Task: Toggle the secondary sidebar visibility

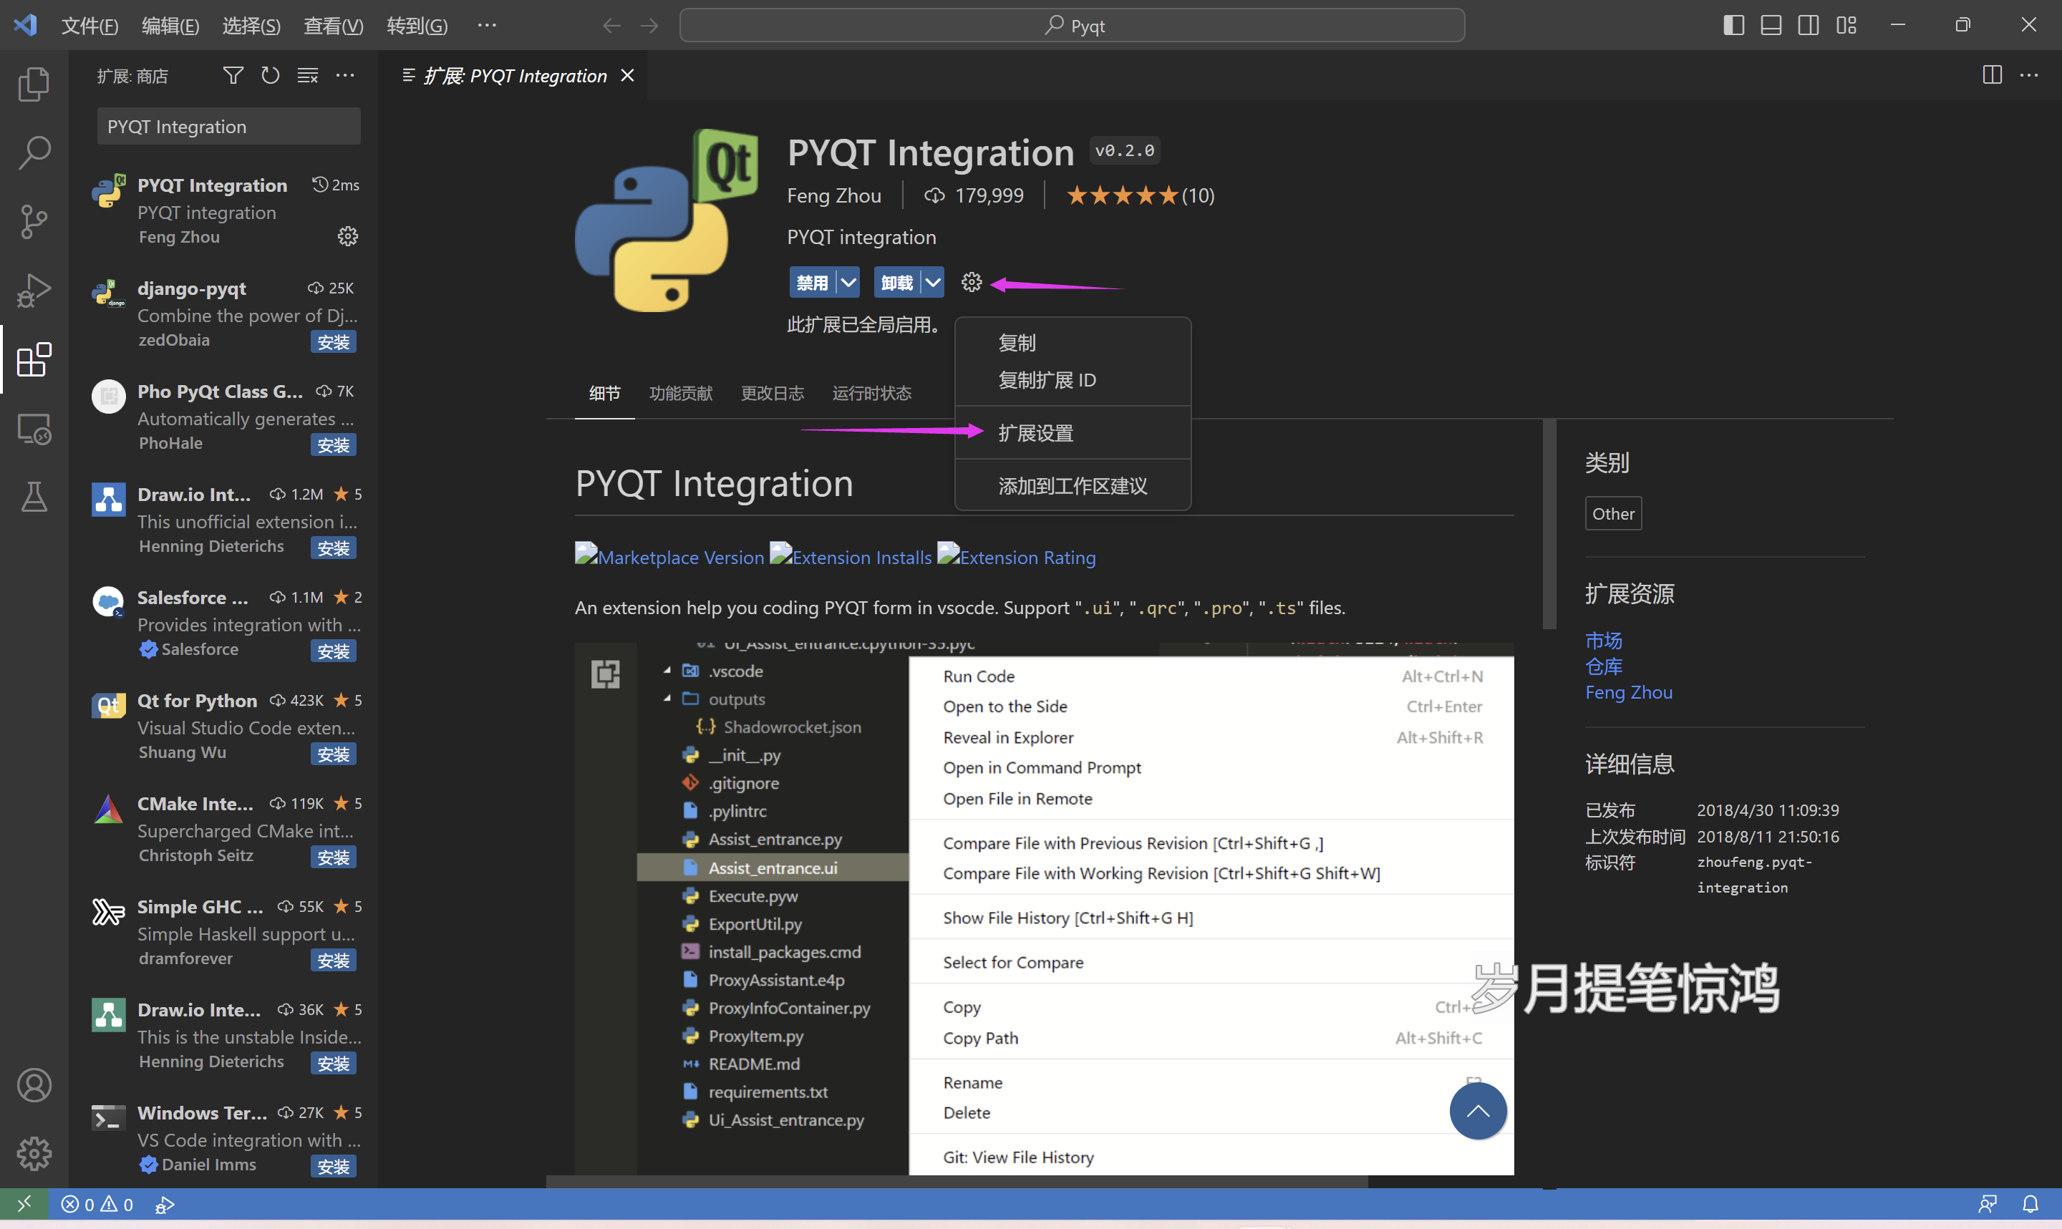Action: pyautogui.click(x=1809, y=25)
